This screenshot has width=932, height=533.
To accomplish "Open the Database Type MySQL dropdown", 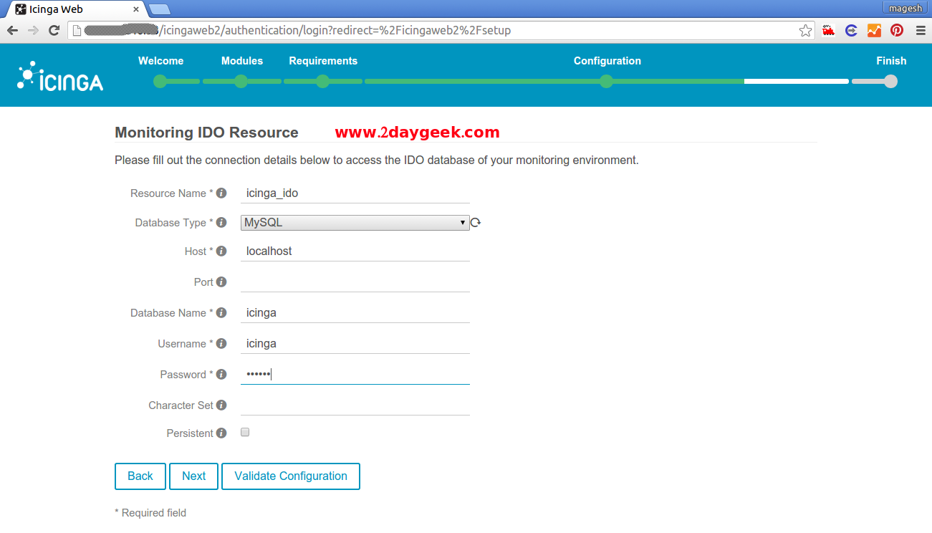I will [355, 223].
